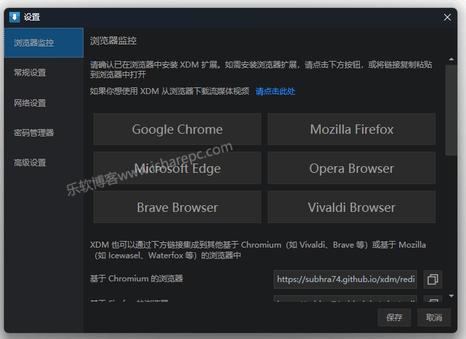The width and height of the screenshot is (466, 339).
Task: Open 网络设置 section
Action: click(44, 103)
